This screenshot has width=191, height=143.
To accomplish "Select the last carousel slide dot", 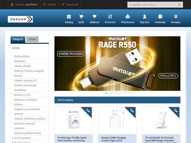I will click(x=134, y=93).
